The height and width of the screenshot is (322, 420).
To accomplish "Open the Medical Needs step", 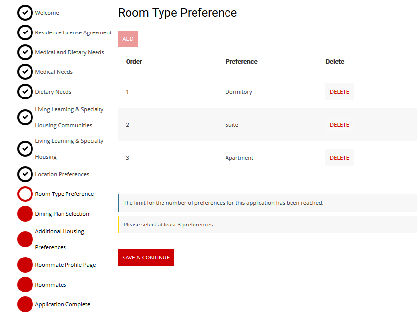I will point(54,72).
